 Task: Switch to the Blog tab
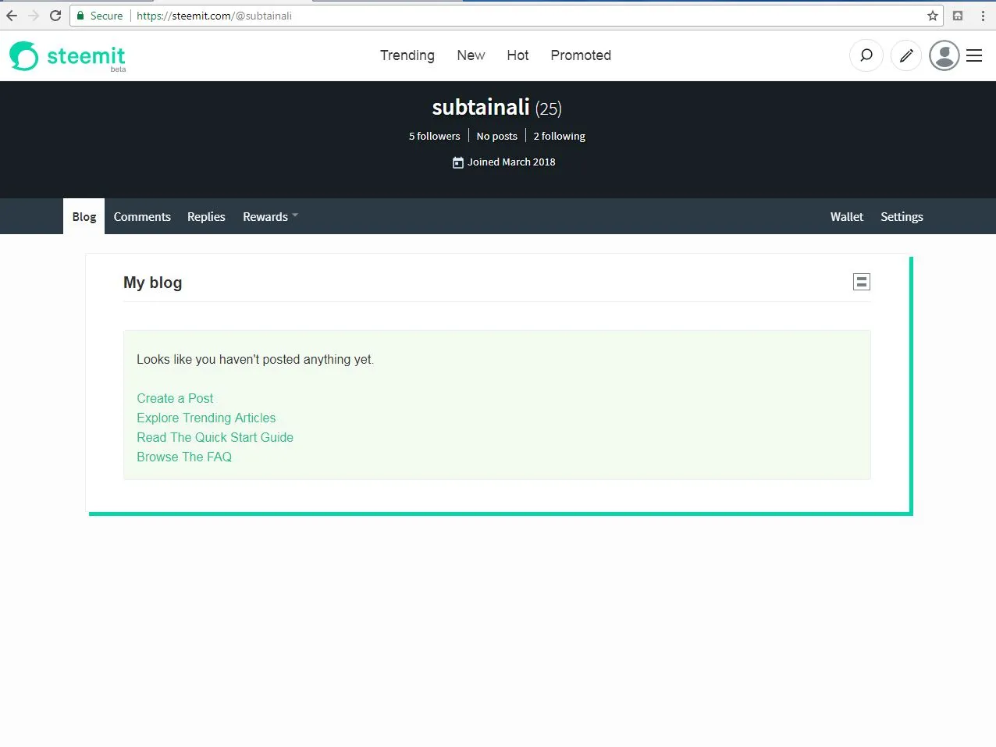(x=84, y=217)
